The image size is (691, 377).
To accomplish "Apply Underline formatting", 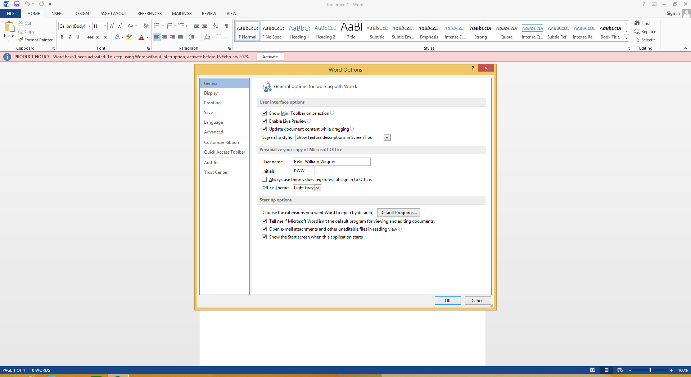I will 78,37.
